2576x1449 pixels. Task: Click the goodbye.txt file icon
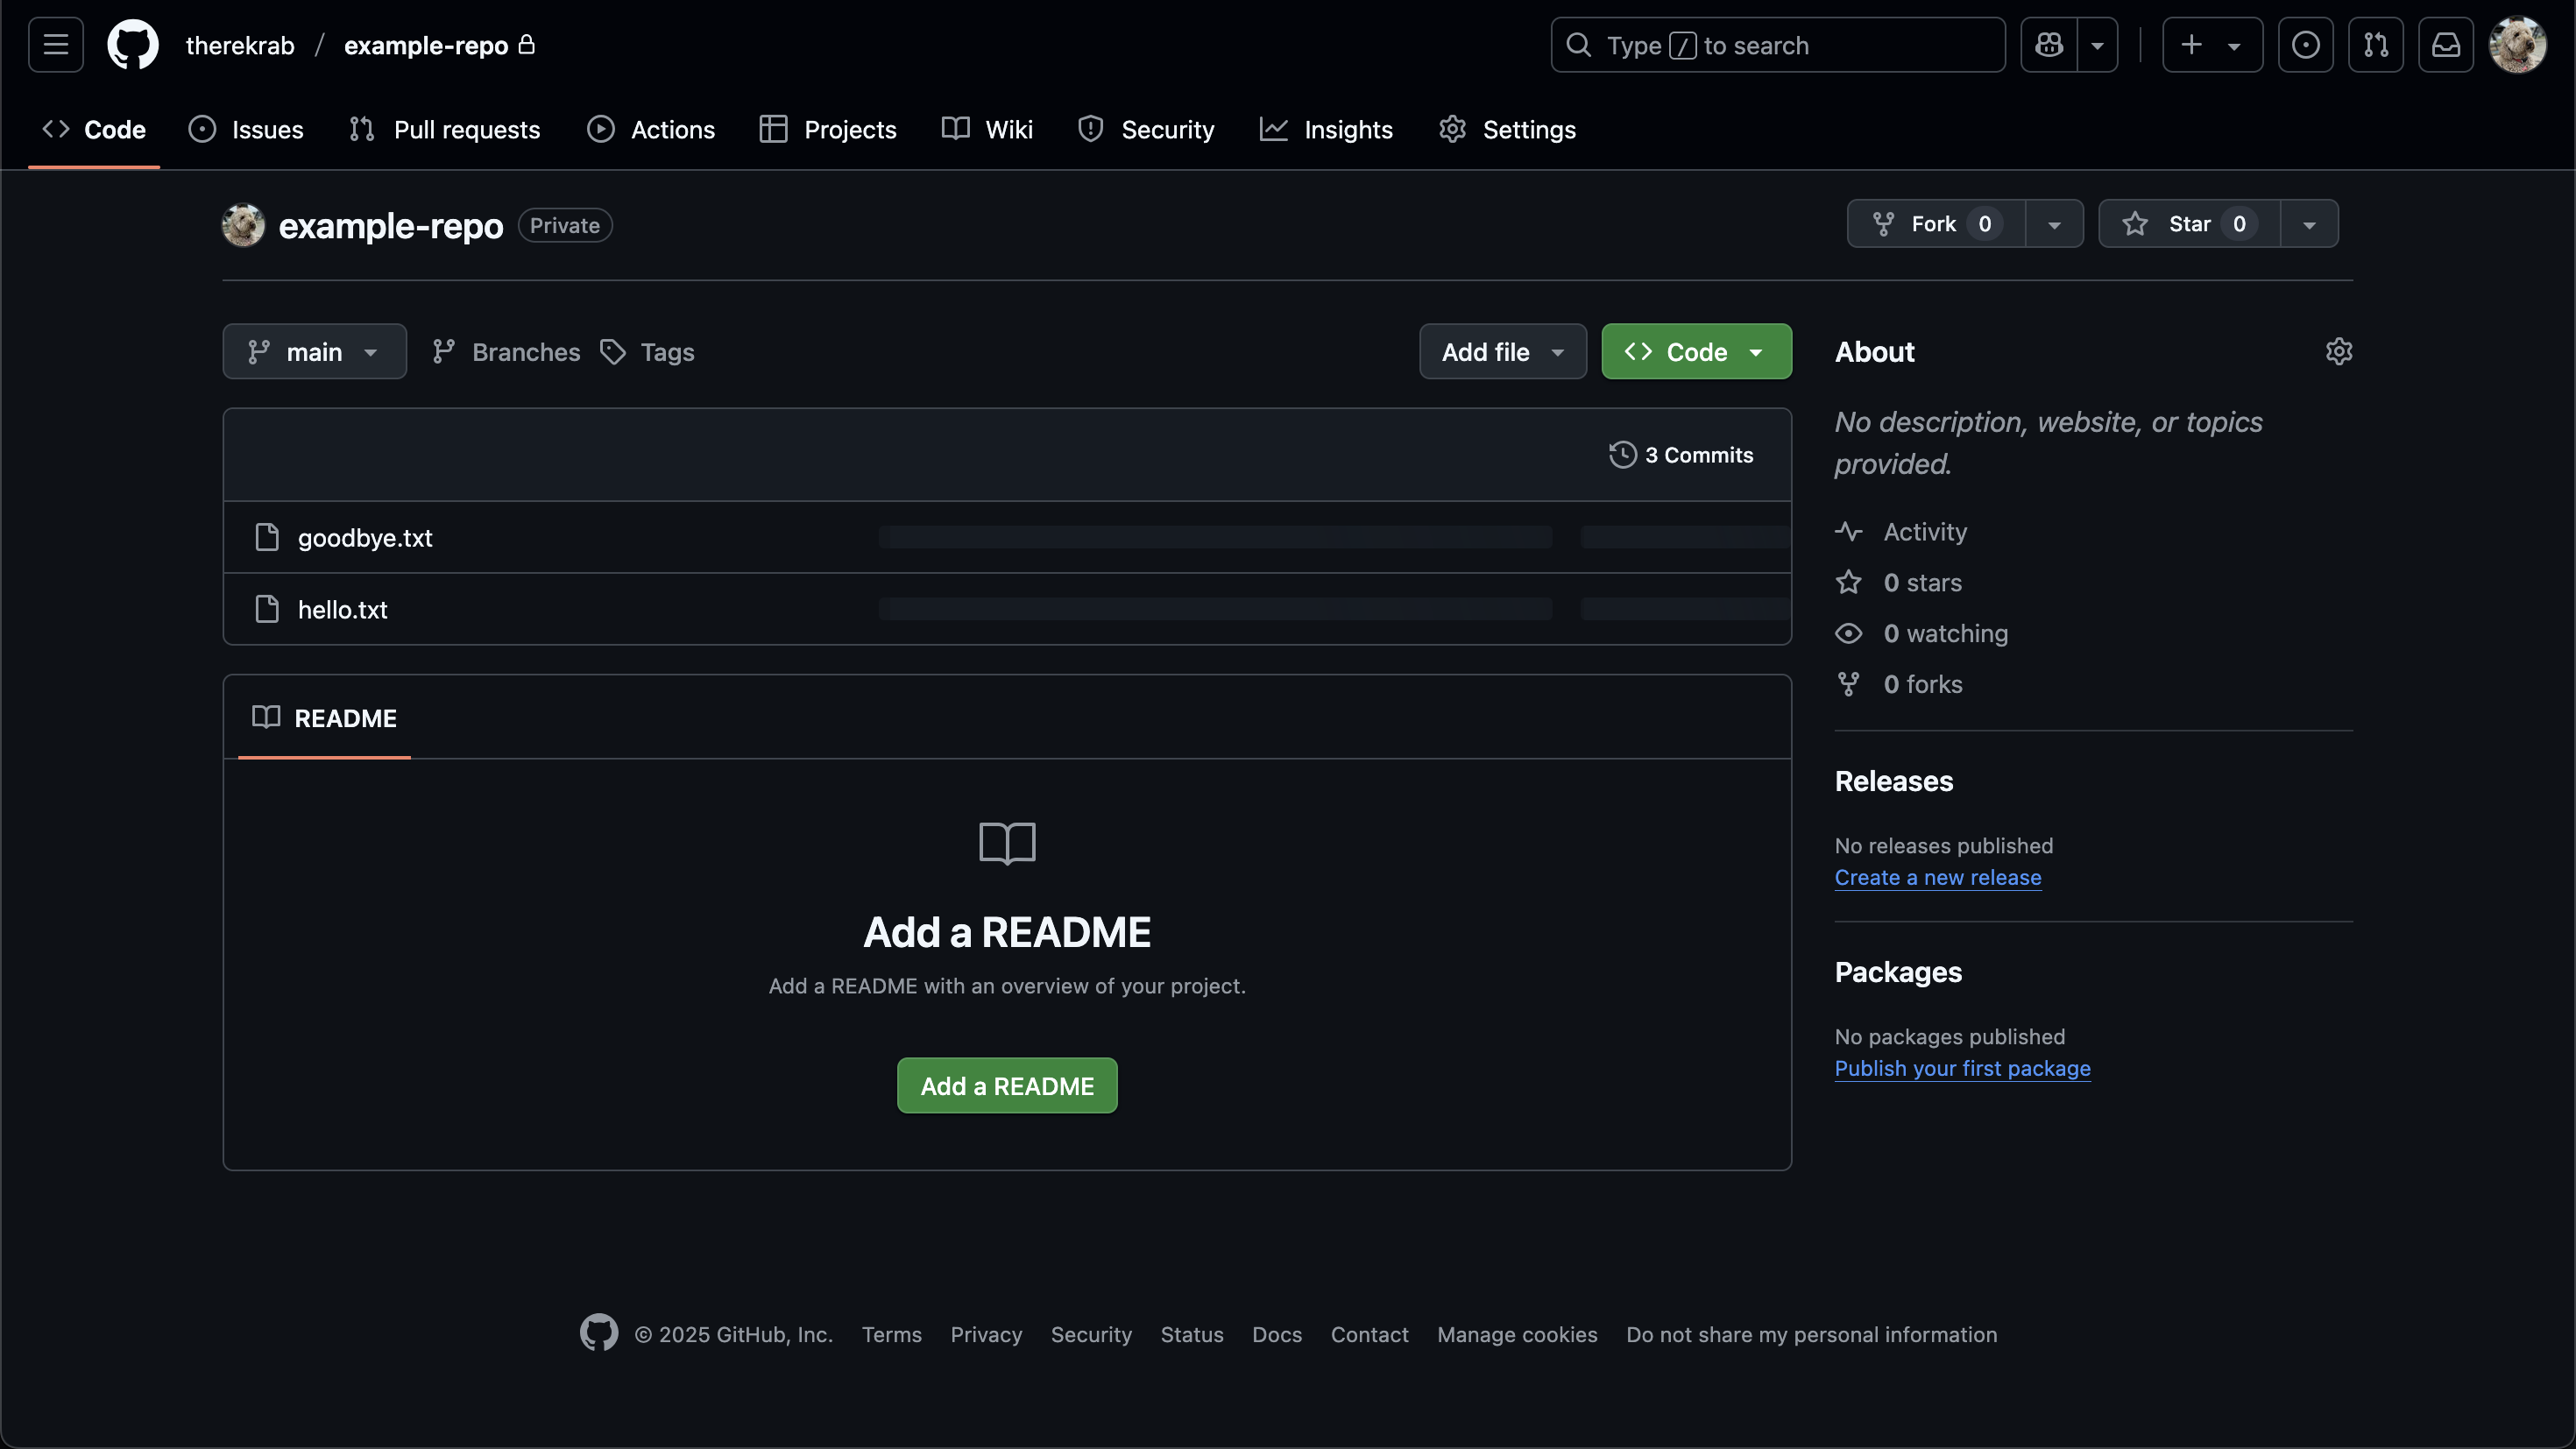coord(267,538)
